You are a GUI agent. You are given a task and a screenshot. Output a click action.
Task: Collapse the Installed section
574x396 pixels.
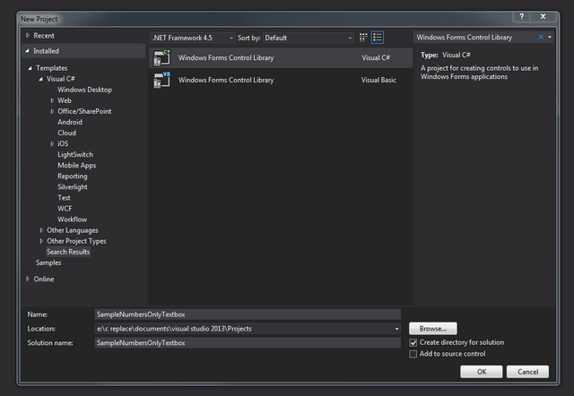[x=28, y=51]
